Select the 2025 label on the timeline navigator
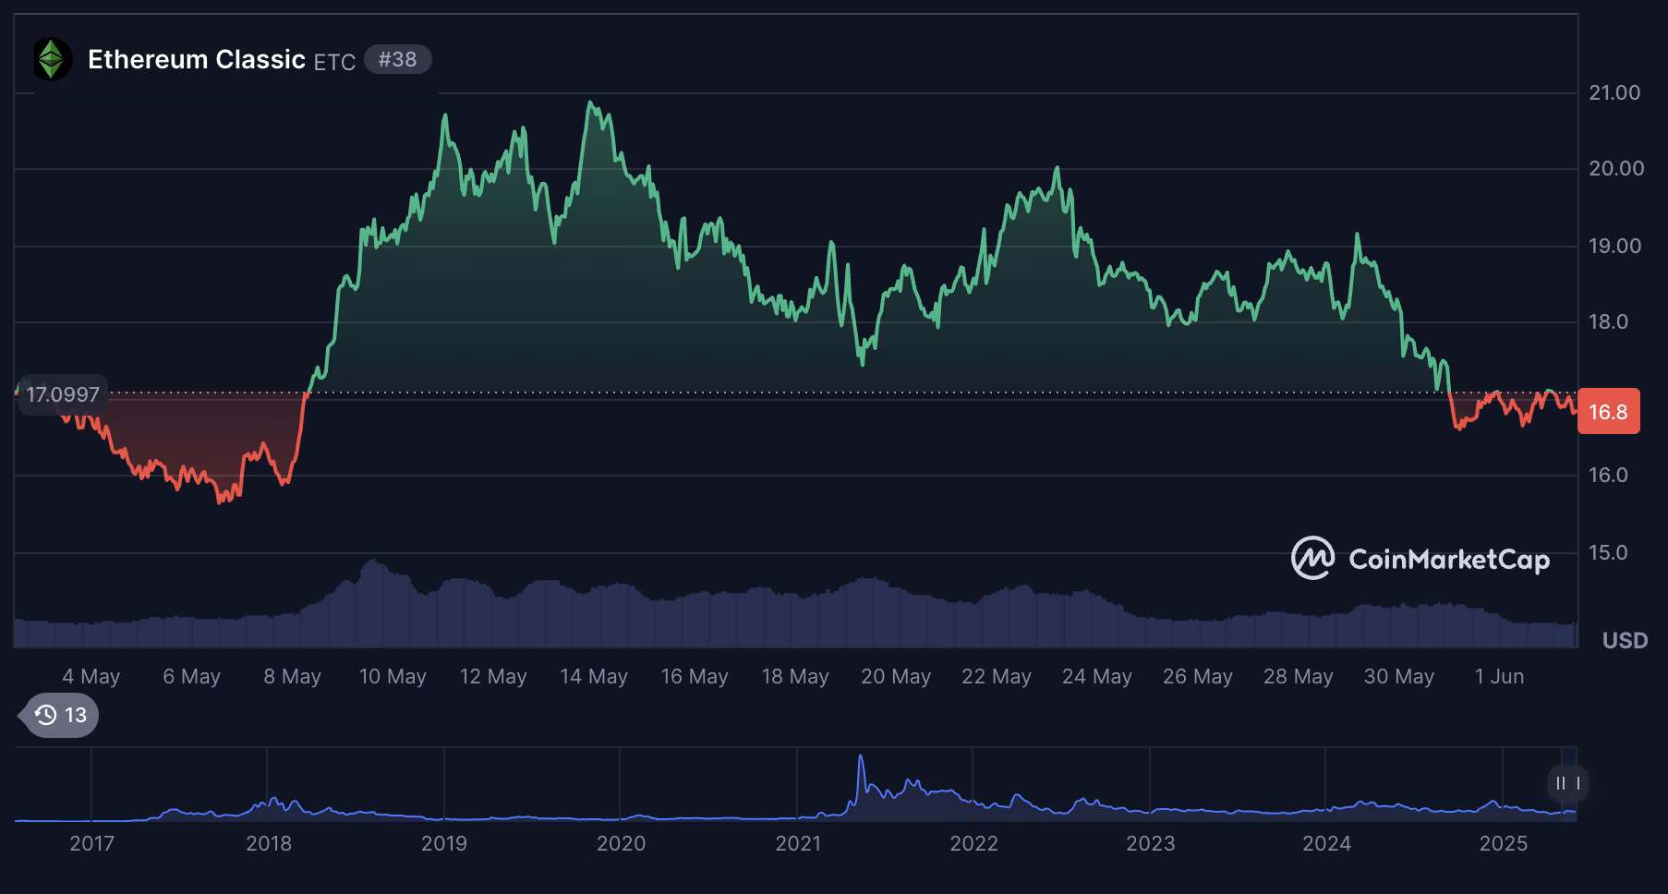Viewport: 1668px width, 894px height. coord(1505,842)
